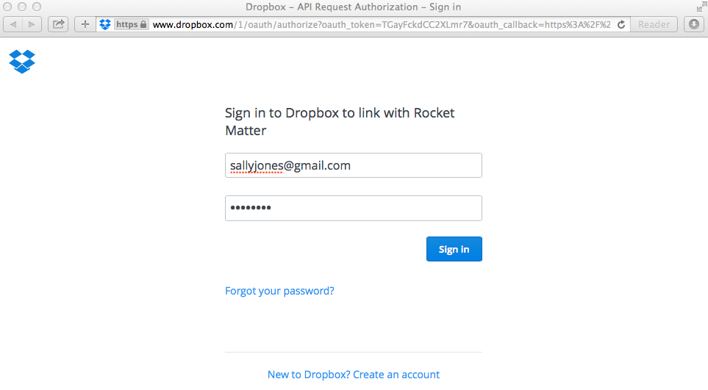Click the page title in the window title bar
Image resolution: width=708 pixels, height=390 pixels.
[x=354, y=7]
